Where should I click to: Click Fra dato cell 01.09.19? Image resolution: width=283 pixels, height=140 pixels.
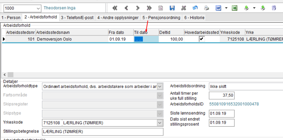[x=121, y=39]
